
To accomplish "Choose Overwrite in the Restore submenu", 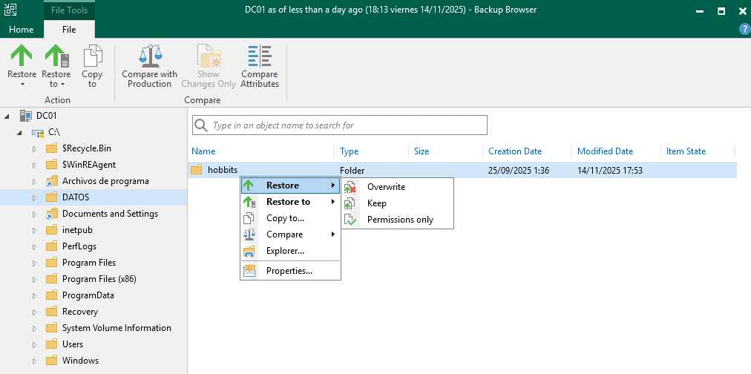I will (386, 187).
